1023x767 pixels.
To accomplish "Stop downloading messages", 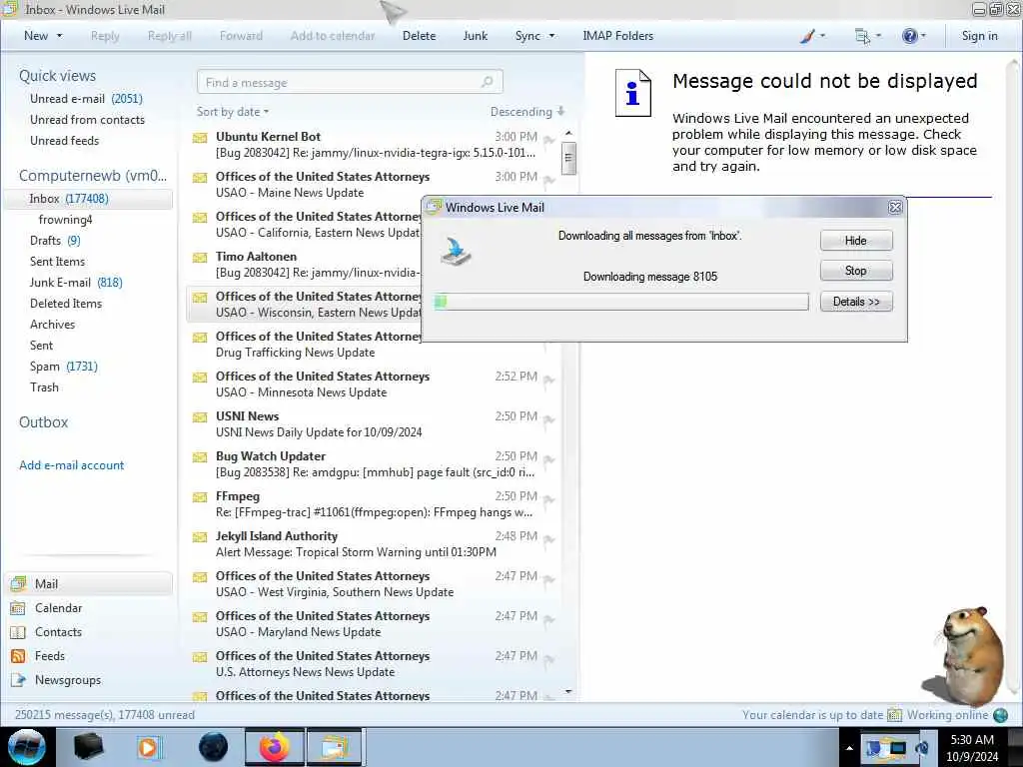I will [856, 270].
